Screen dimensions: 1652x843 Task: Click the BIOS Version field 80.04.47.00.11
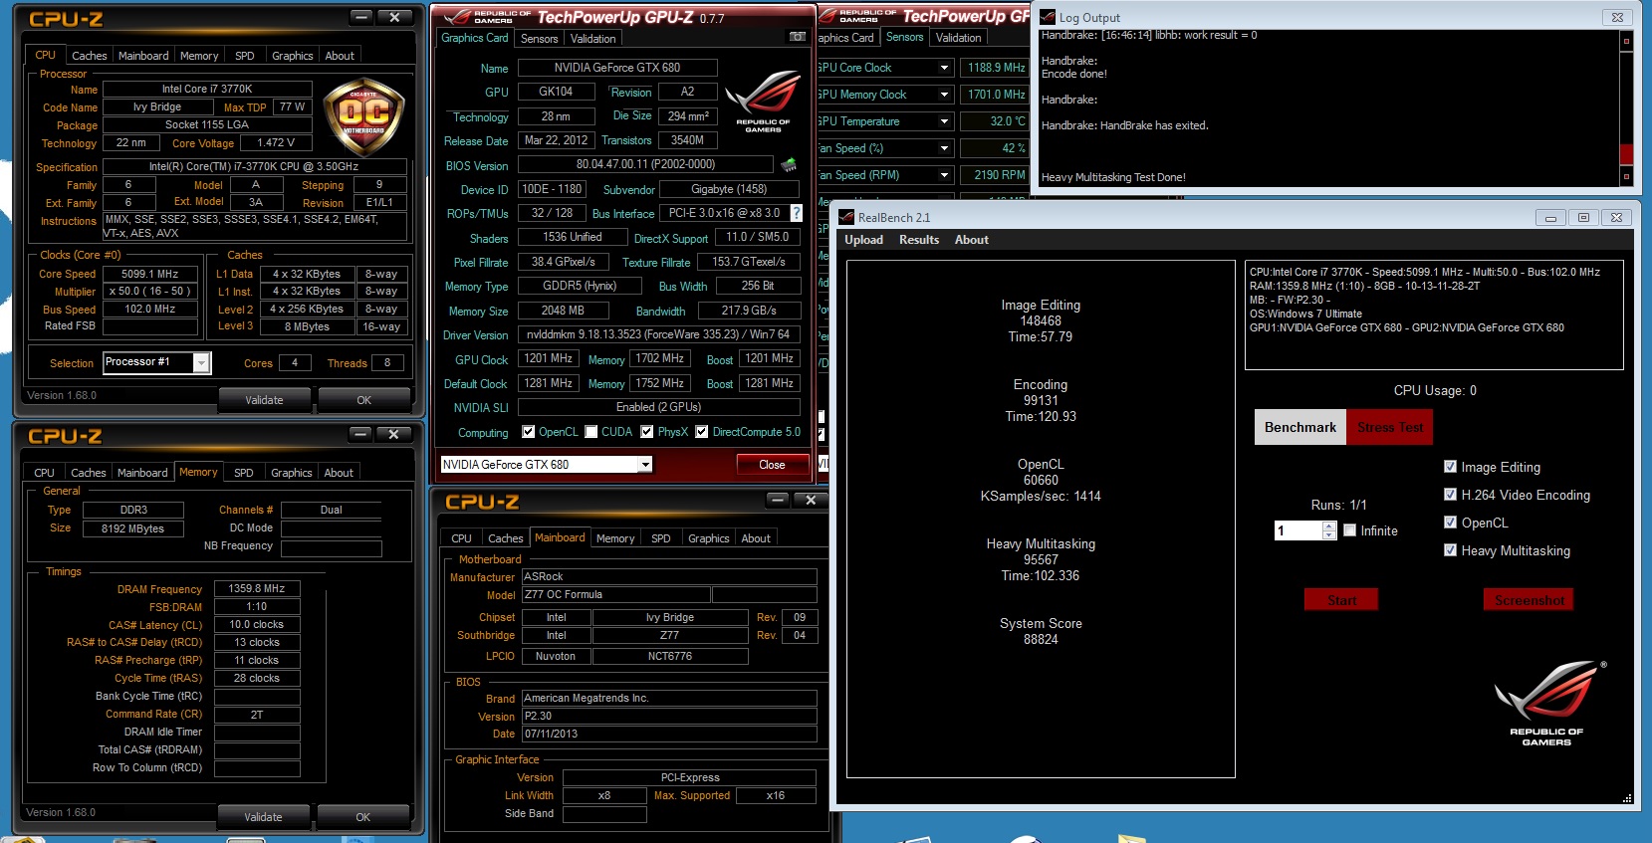pos(645,164)
